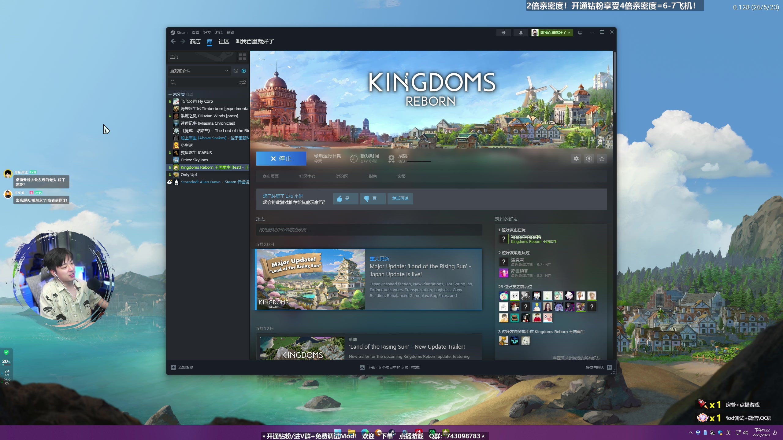The image size is (783, 440).
Task: Stop the running game with 停止
Action: tap(281, 159)
